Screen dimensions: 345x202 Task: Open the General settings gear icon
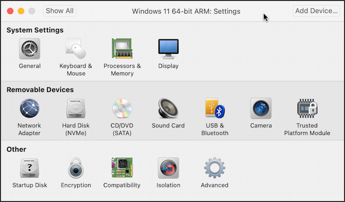(29, 49)
